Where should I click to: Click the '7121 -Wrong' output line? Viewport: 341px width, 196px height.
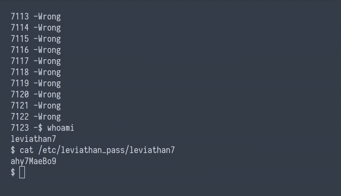(36, 106)
